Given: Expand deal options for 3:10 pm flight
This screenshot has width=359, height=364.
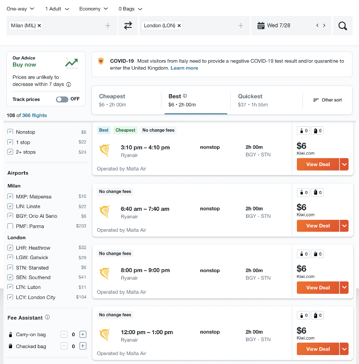Looking at the screenshot, I should click(344, 165).
